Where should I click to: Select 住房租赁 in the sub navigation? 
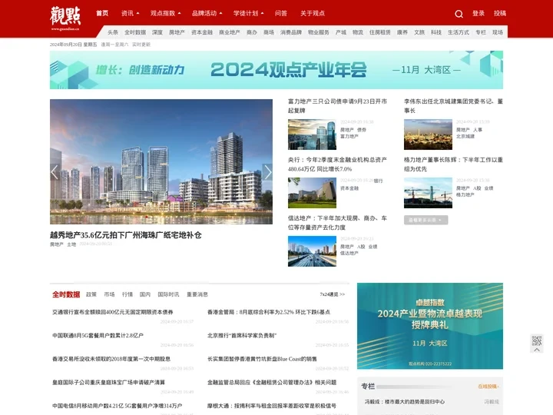(x=380, y=32)
